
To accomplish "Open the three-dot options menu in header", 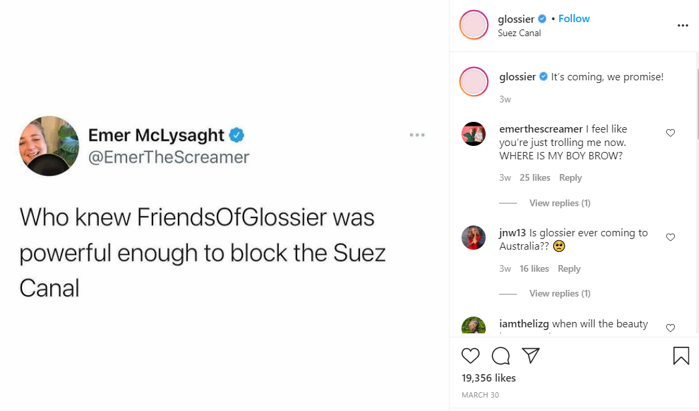I will coord(682,25).
